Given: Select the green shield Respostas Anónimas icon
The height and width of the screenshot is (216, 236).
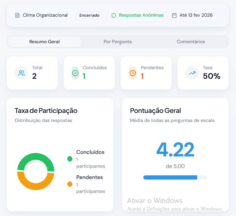Looking at the screenshot, I should click(113, 15).
